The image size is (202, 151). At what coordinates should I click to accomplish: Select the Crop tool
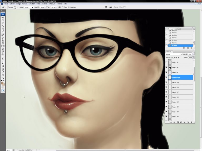coord(3,29)
